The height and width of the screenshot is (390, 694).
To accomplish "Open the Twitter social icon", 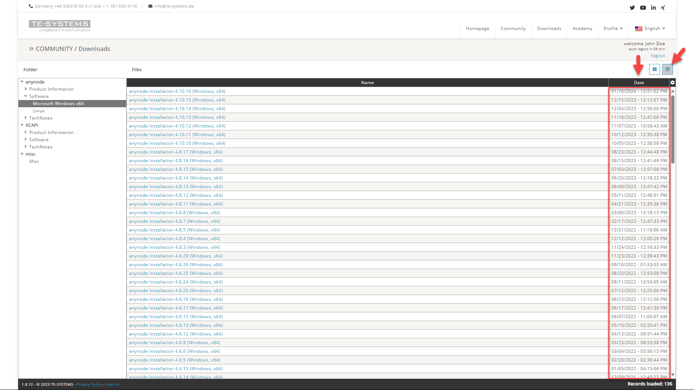I will [633, 8].
